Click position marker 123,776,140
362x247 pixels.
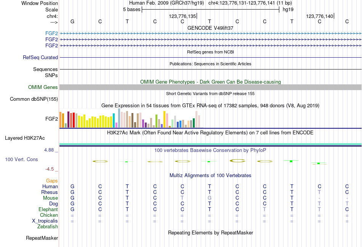point(320,16)
